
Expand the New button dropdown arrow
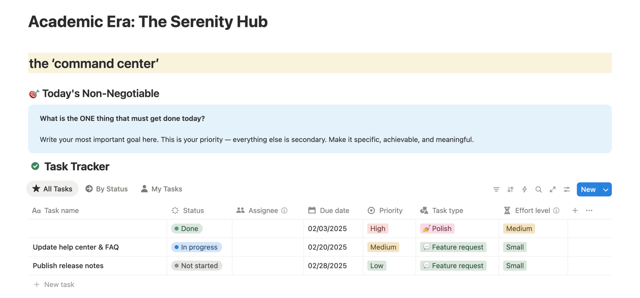[606, 189]
